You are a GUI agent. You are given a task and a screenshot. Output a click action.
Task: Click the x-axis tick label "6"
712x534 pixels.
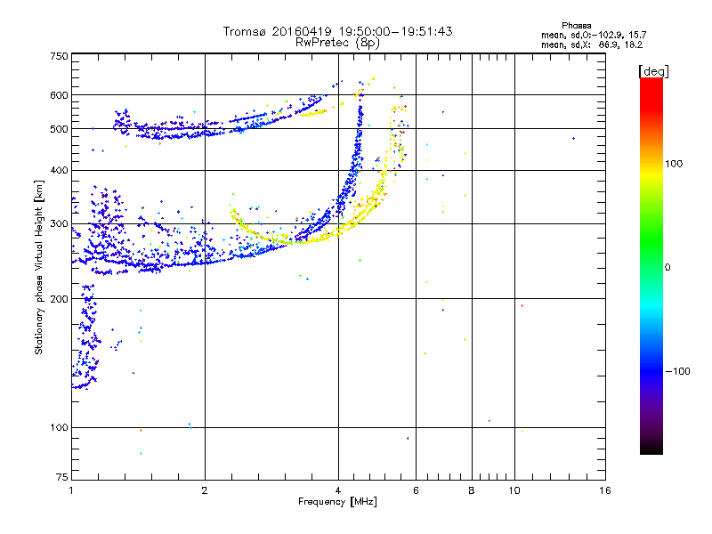pos(416,490)
